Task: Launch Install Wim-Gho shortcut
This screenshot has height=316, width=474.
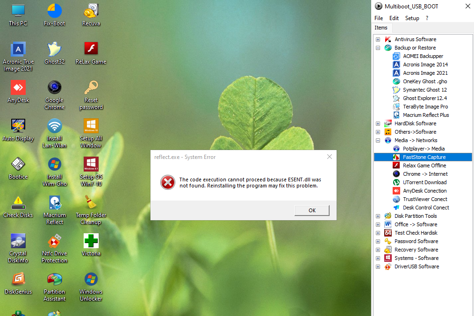Action: pos(54,172)
